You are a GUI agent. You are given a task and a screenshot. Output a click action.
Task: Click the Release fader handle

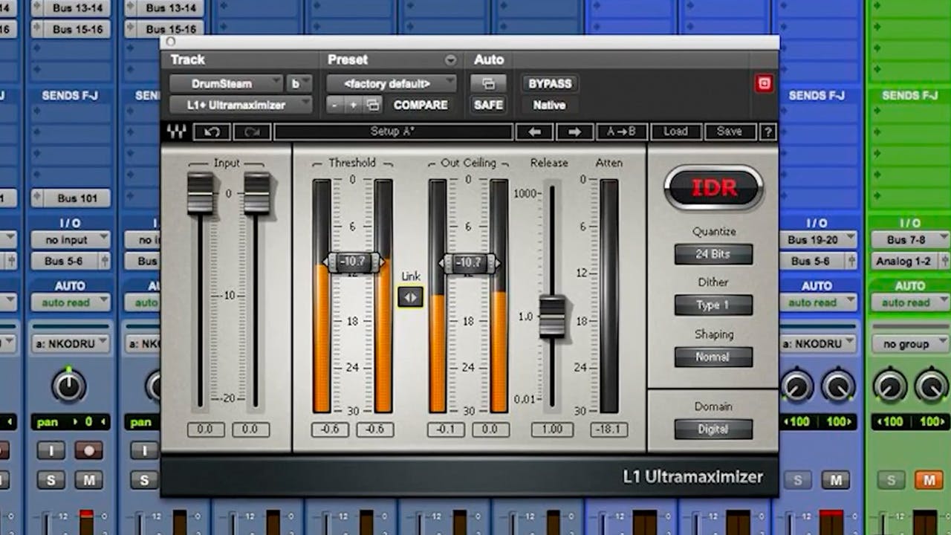(x=551, y=314)
